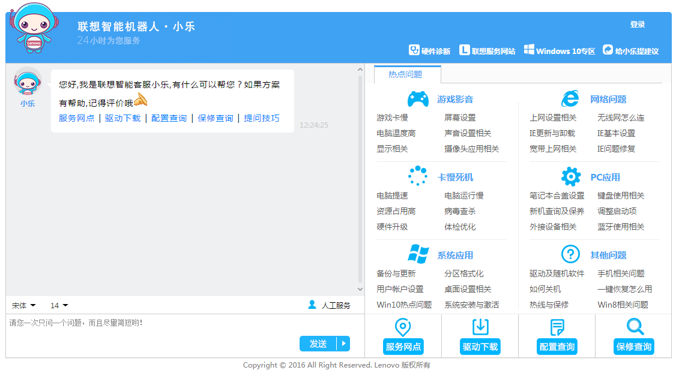
Task: Click the 人工服务 human service link
Action: point(336,306)
